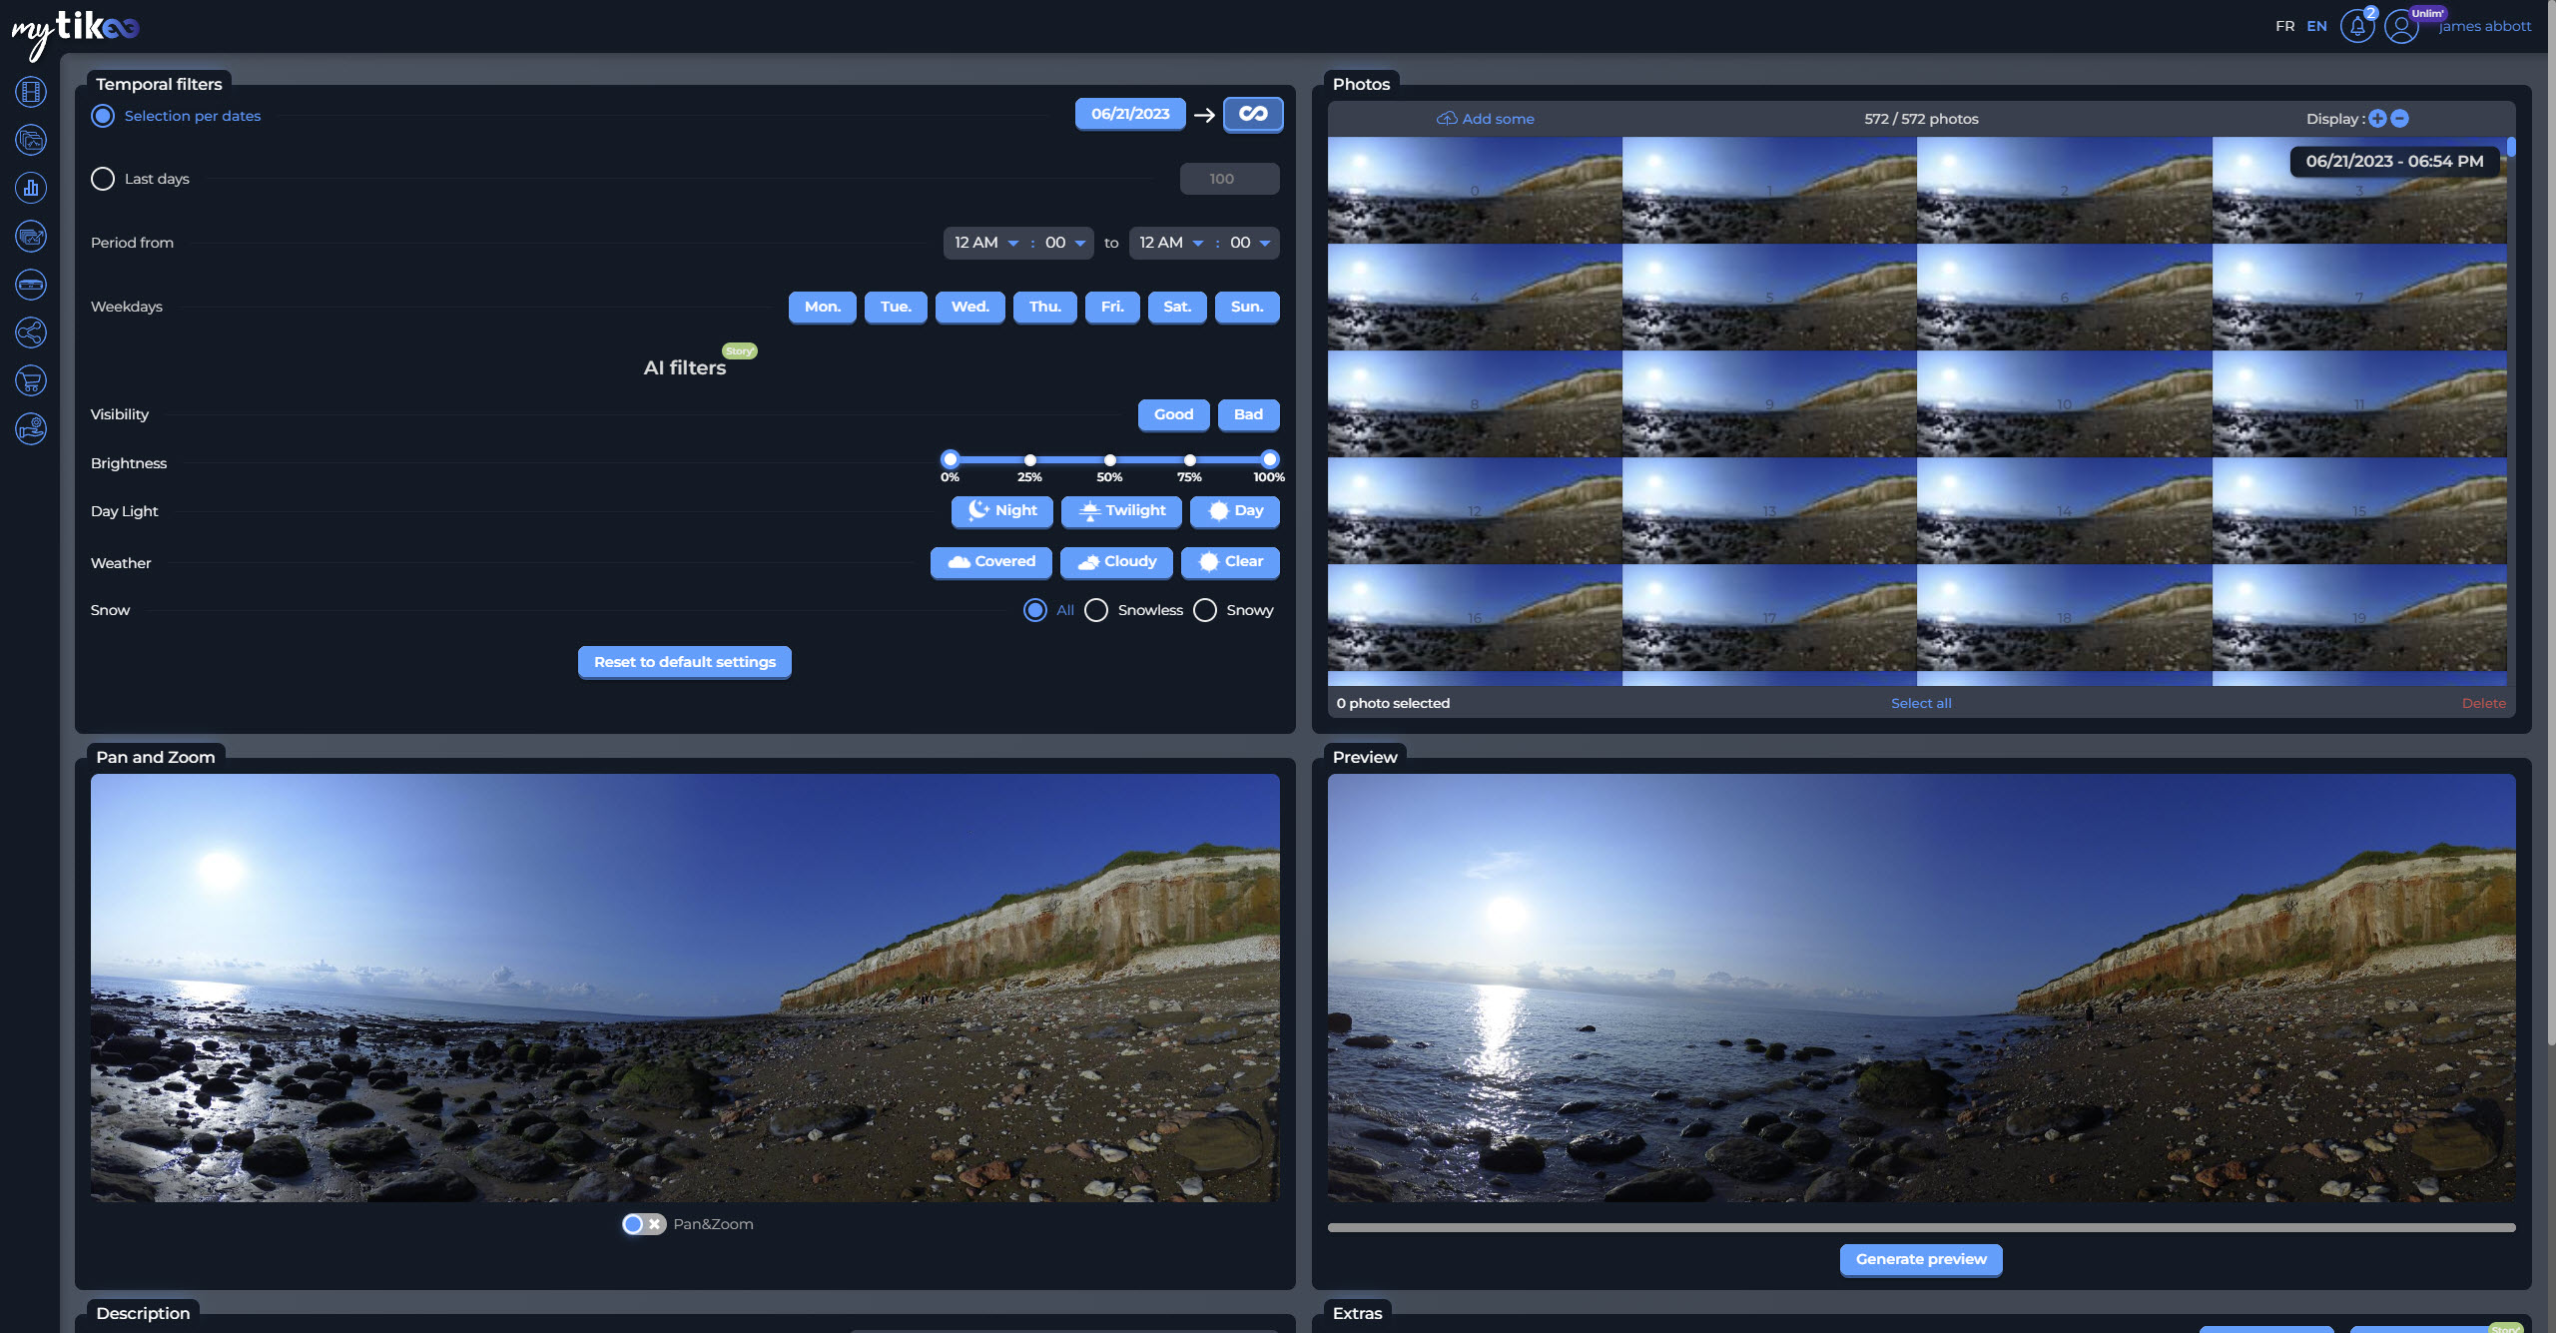
Task: View statistics via the bar chart sidebar icon
Action: (31, 188)
